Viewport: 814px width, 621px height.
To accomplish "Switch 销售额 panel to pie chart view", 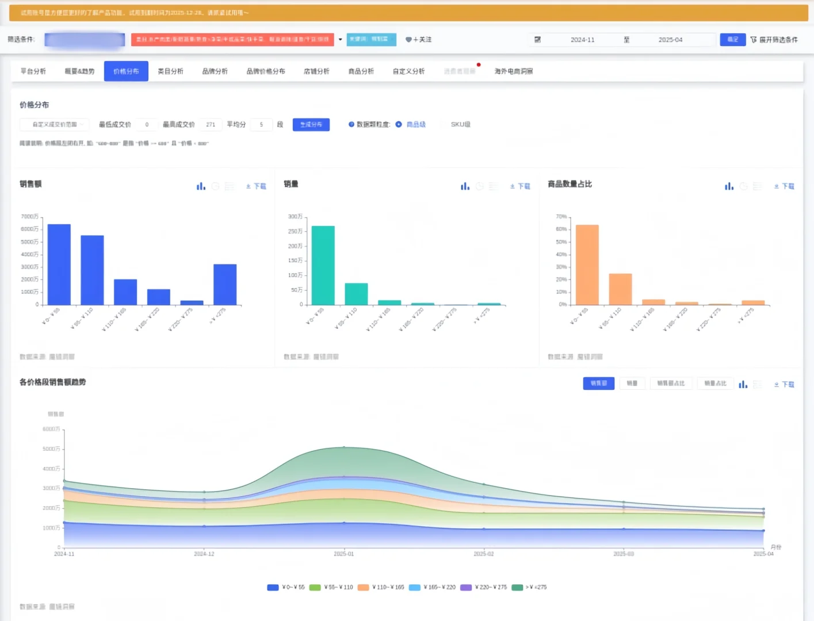I will pyautogui.click(x=216, y=186).
